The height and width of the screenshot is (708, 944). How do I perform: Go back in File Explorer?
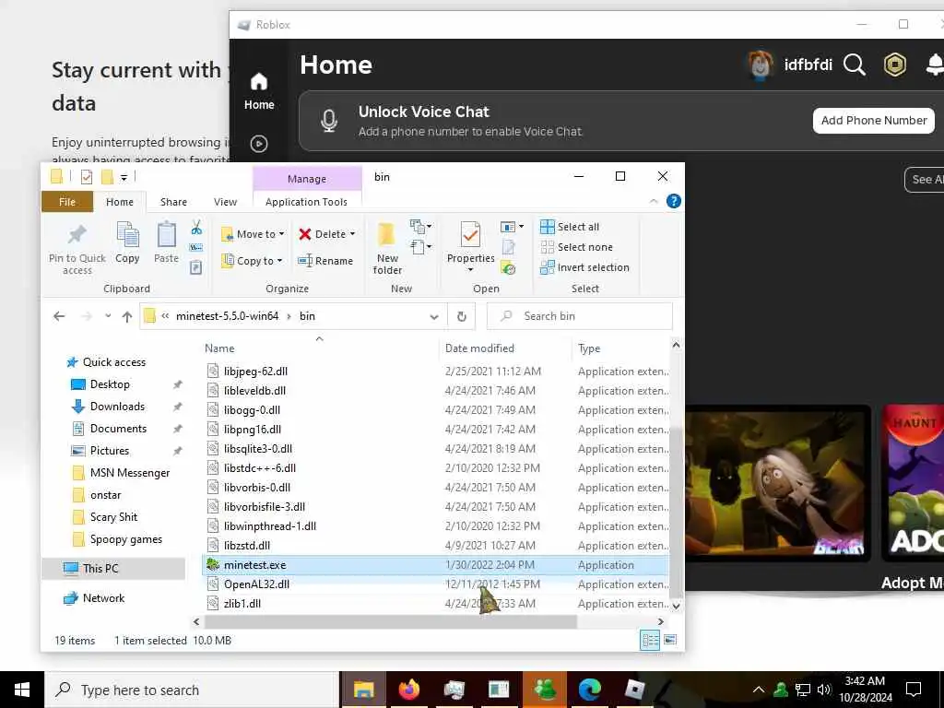pos(58,316)
